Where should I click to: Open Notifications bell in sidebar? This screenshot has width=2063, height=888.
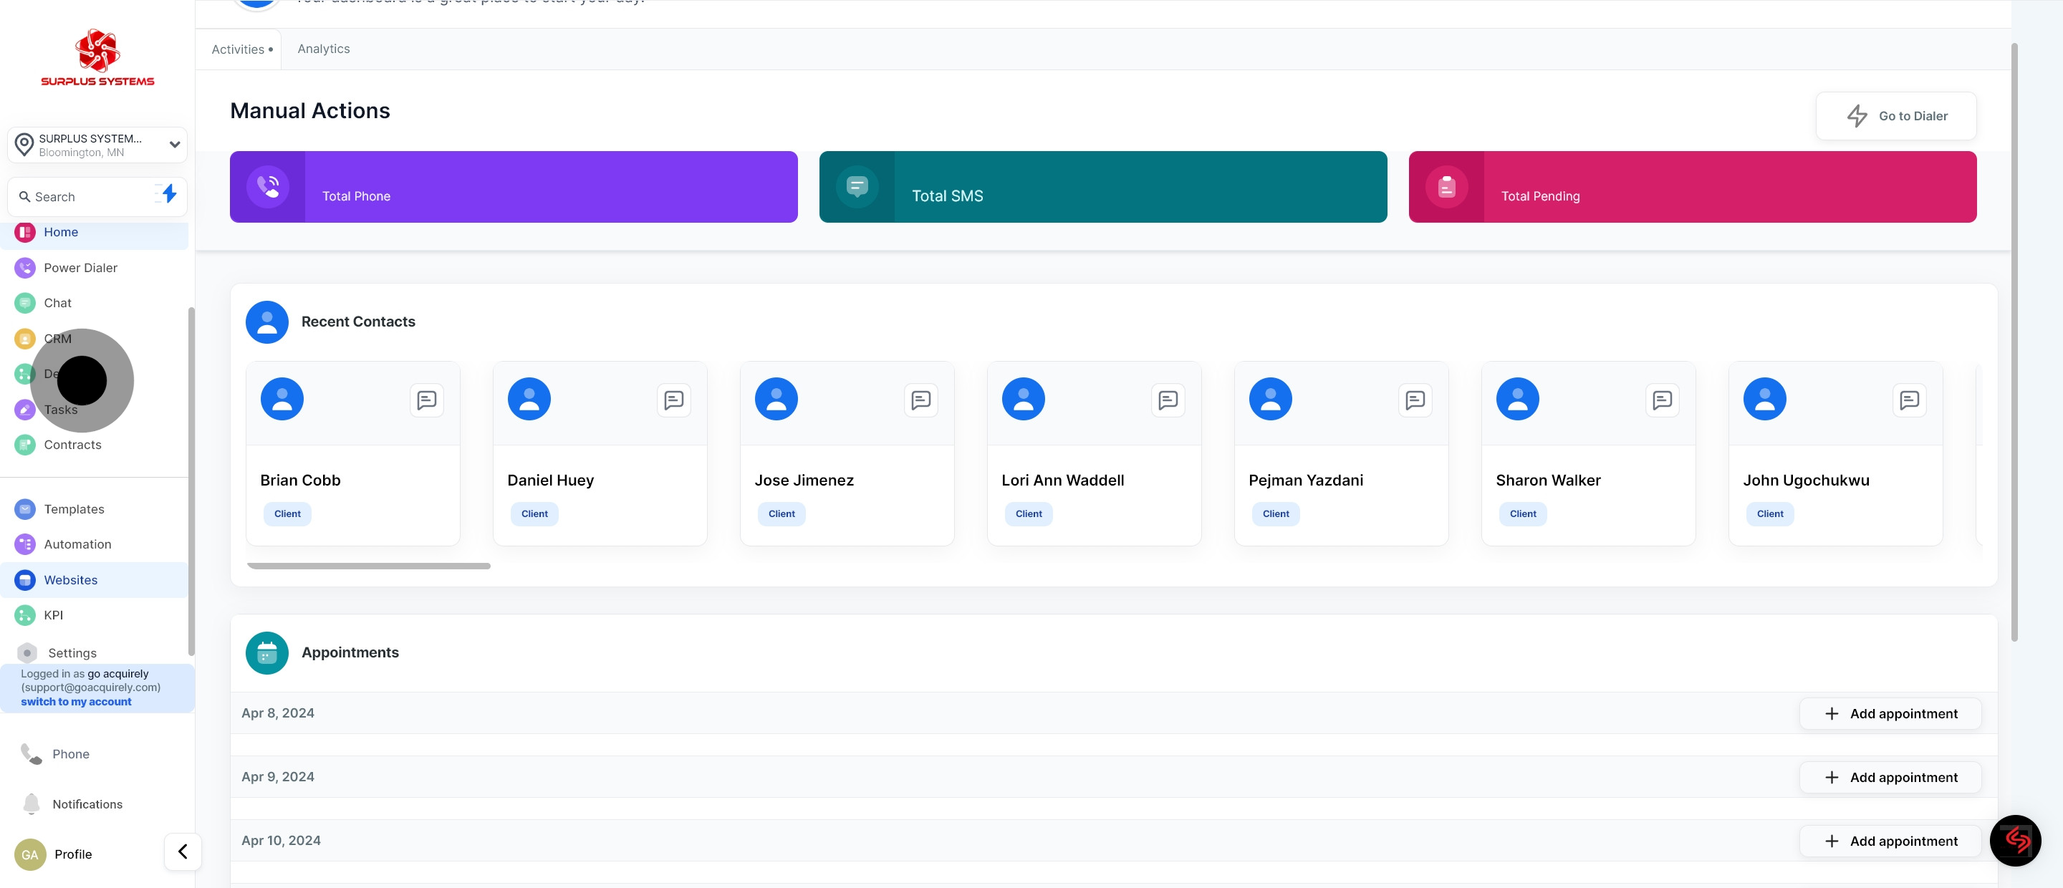click(x=32, y=803)
